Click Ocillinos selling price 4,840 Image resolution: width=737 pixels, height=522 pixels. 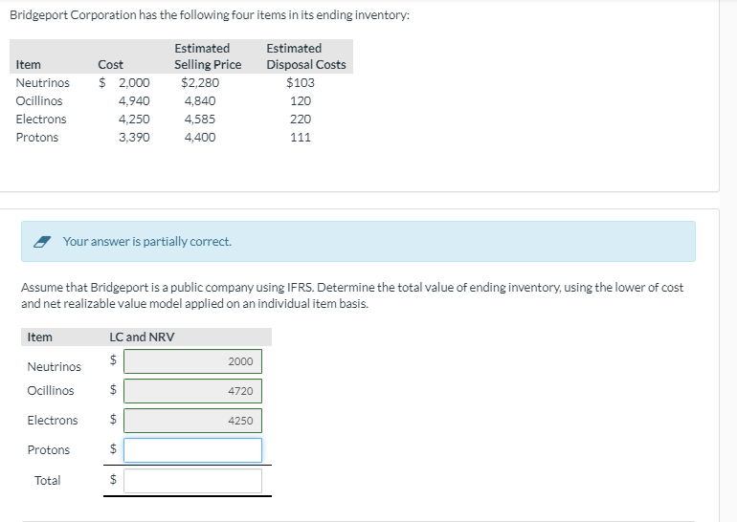[x=200, y=101]
